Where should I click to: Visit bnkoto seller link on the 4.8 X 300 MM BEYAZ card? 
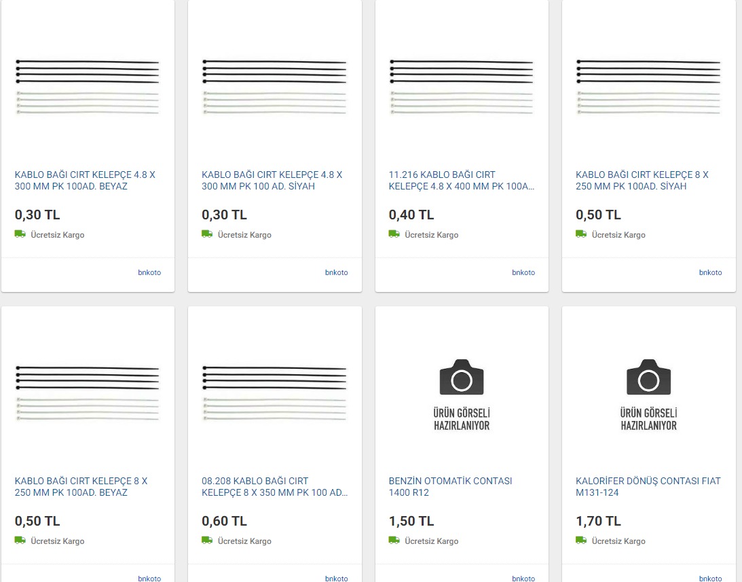point(149,272)
